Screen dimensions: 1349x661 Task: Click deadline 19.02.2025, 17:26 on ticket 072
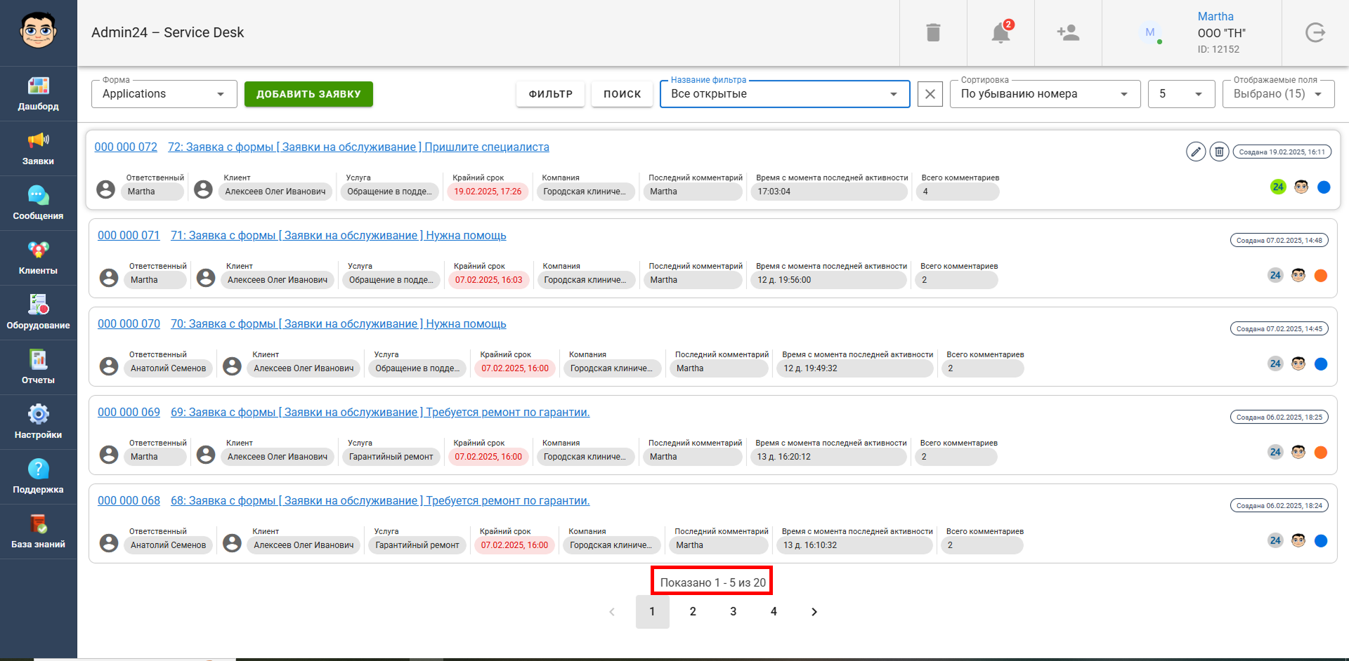(x=488, y=192)
